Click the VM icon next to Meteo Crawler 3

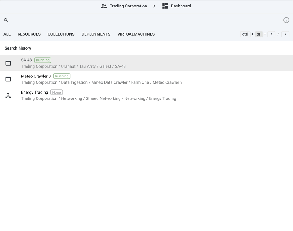(8, 79)
